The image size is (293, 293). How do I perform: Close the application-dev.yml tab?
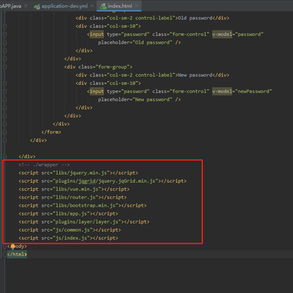[x=92, y=5]
